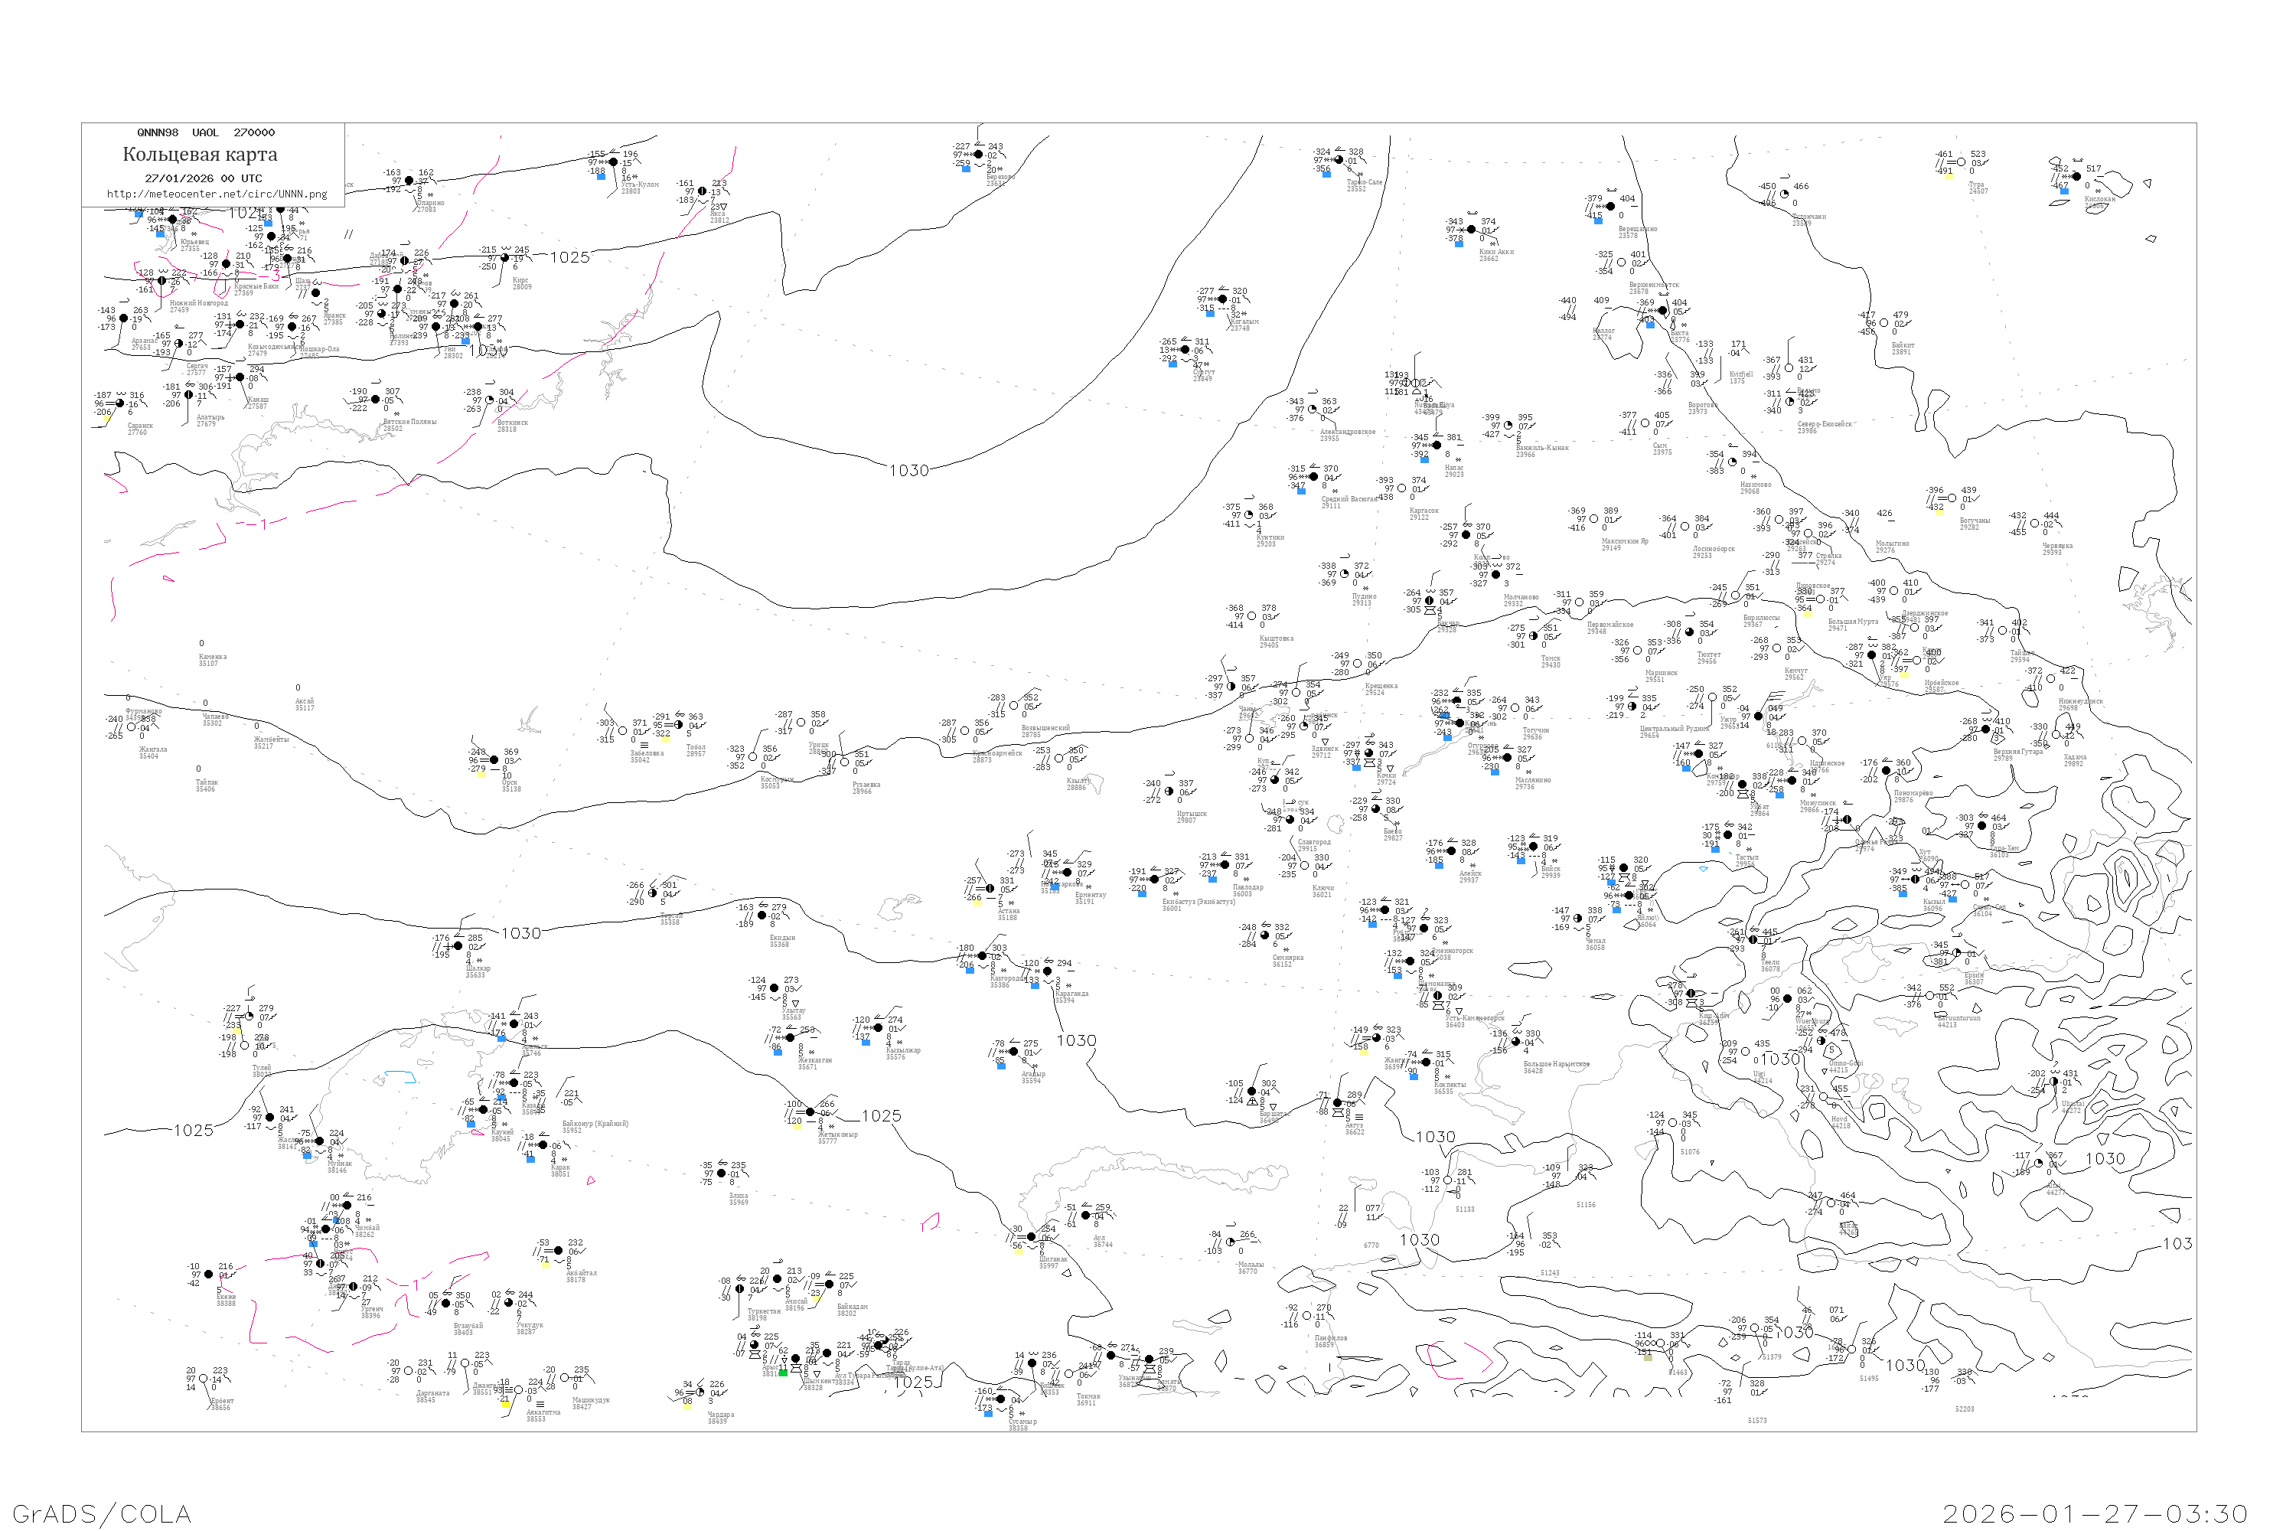Click the QNNN98 UAOL 270000 header code
Viewport: 2296px width, 1531px height.
pyautogui.click(x=206, y=132)
